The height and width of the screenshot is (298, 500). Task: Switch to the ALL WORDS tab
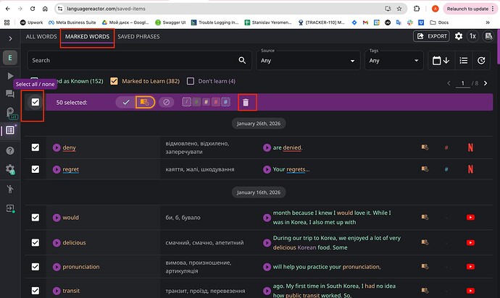pos(41,36)
